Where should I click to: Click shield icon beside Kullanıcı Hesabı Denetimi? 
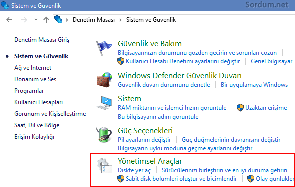[121, 61]
